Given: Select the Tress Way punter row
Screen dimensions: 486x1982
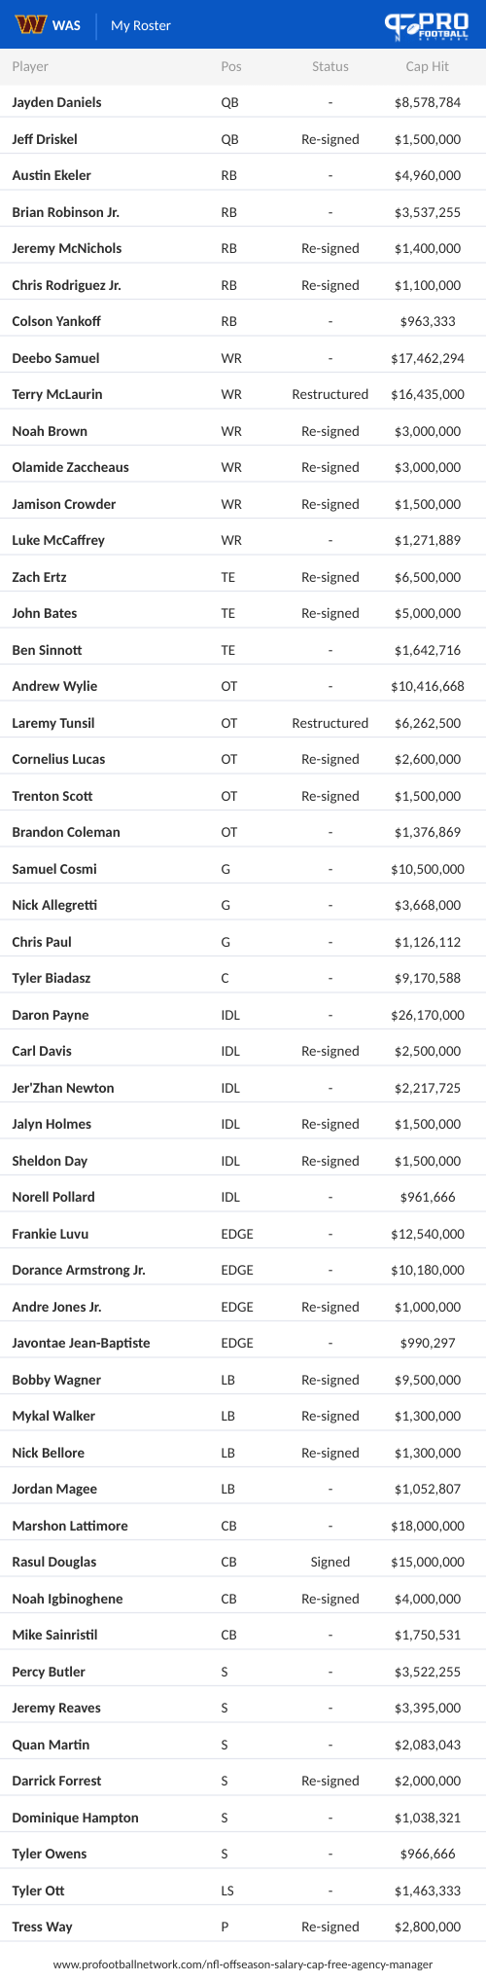Looking at the screenshot, I should point(243,1927).
